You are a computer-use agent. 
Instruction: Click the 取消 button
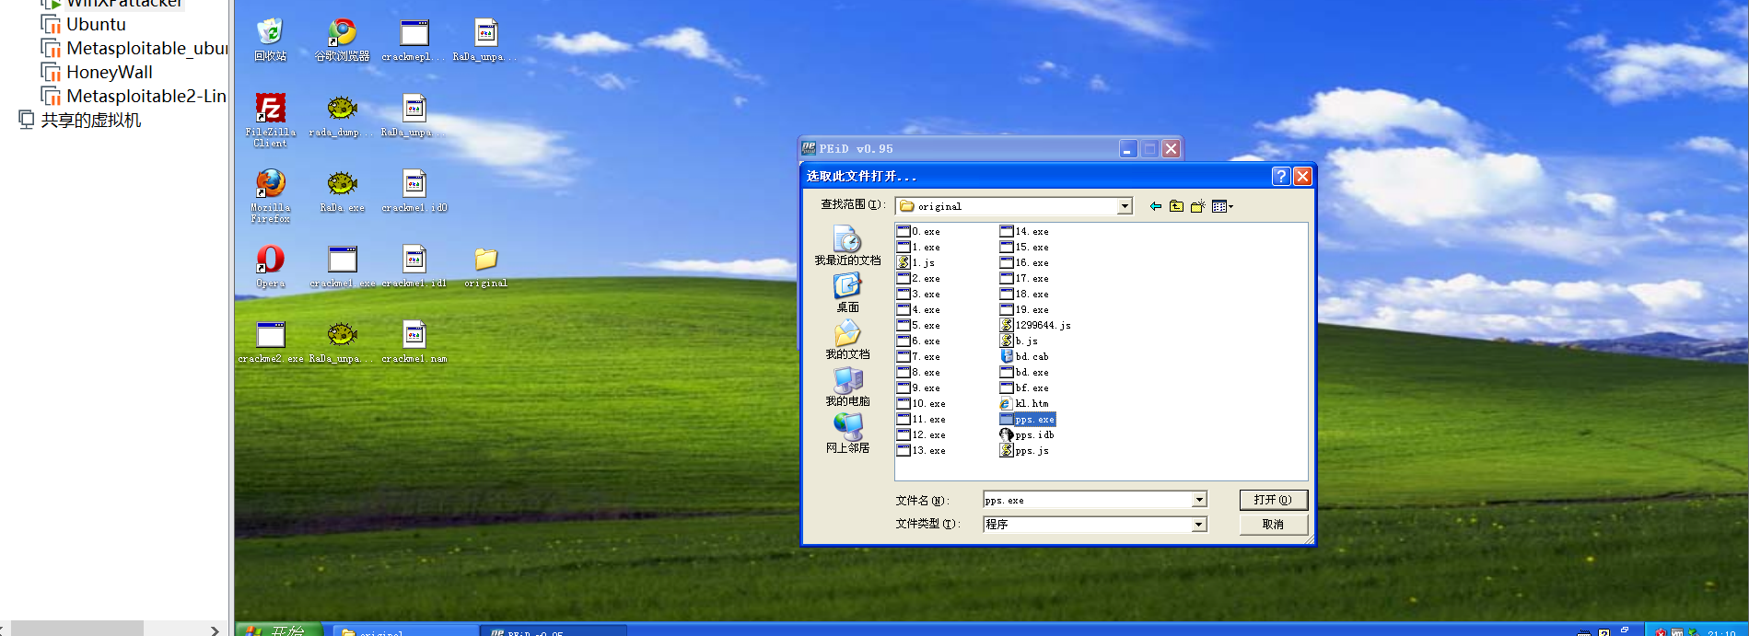1273,524
